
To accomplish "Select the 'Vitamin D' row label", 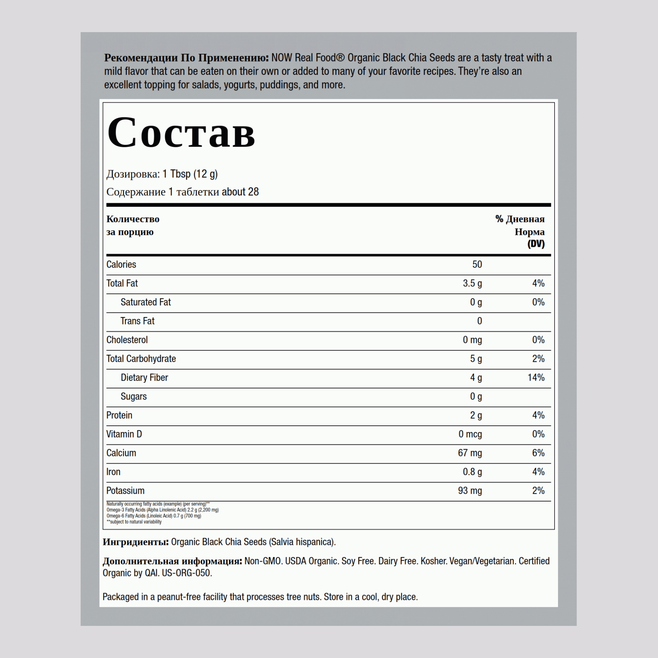I will point(124,434).
